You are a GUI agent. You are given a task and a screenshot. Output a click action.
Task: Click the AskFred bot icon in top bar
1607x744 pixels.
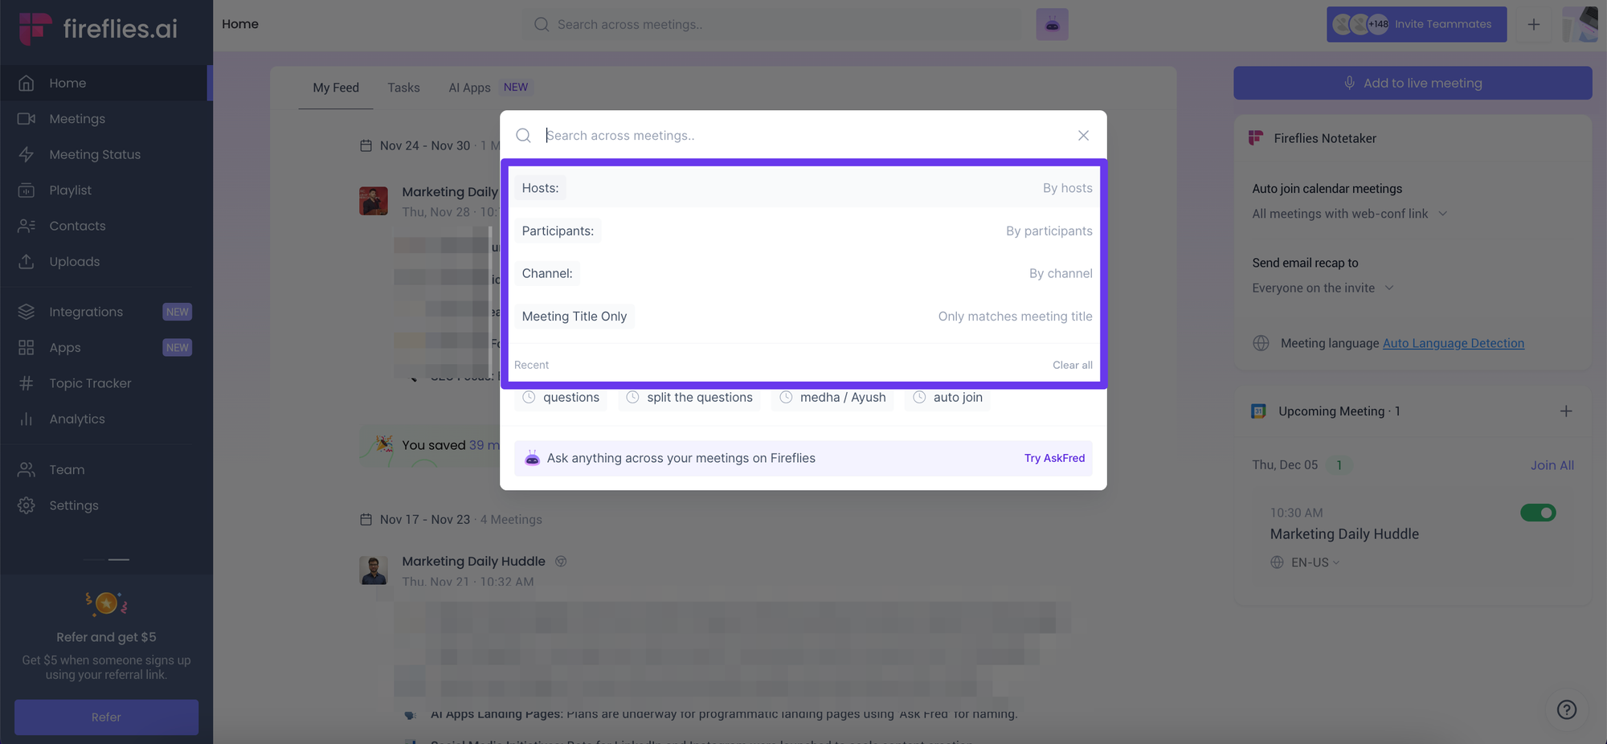click(1052, 24)
